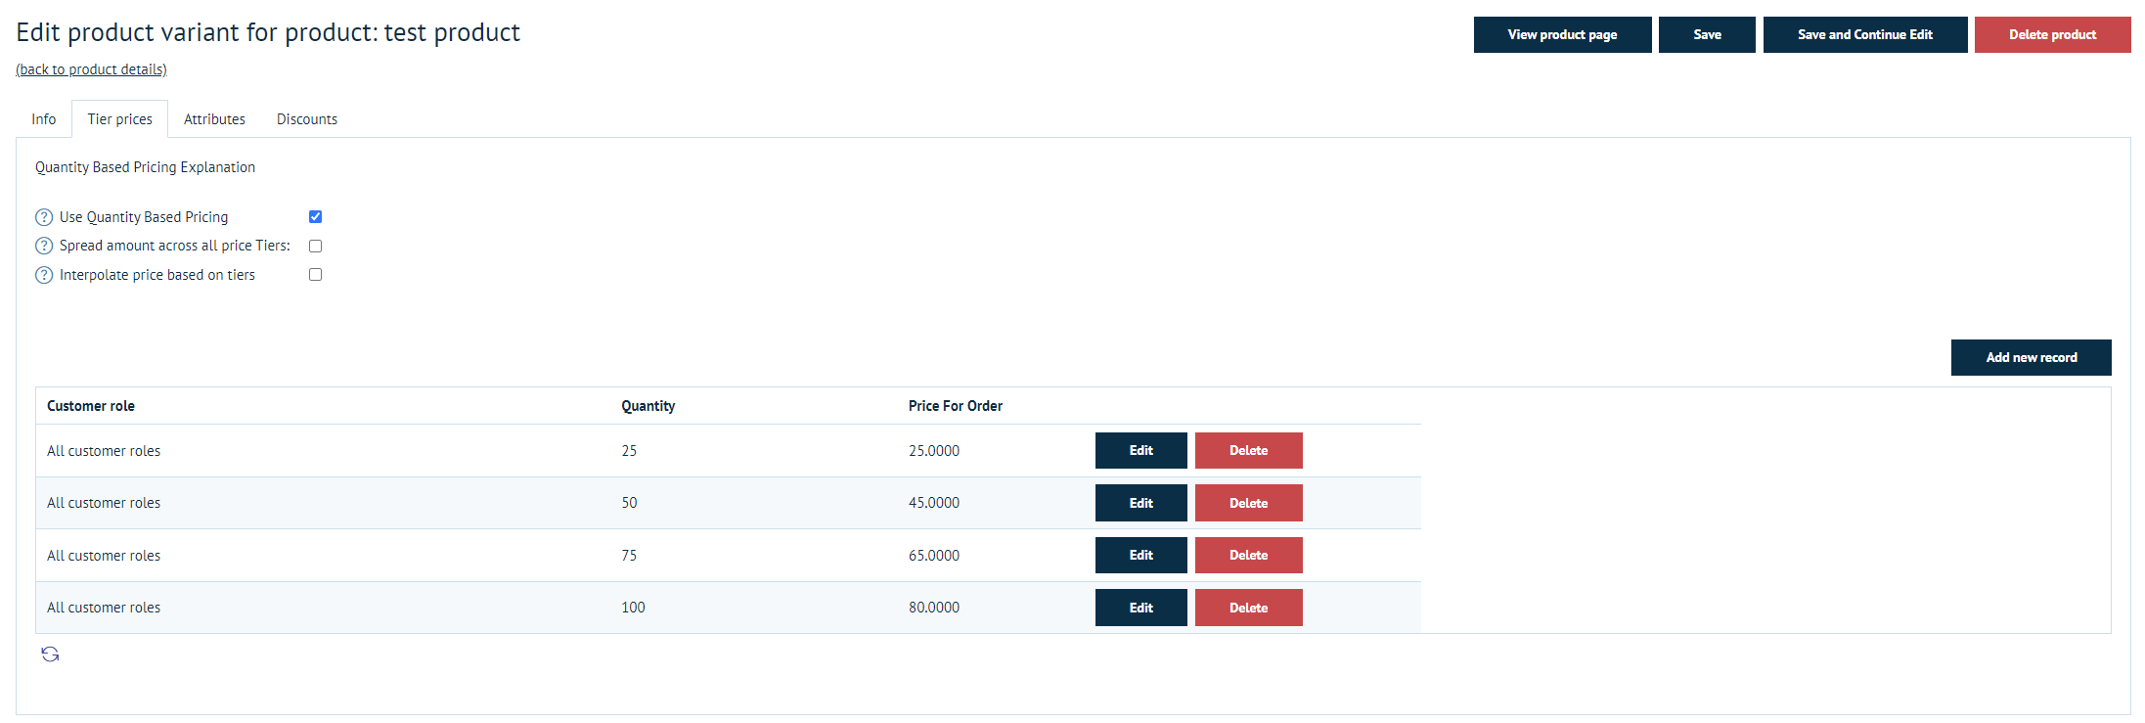The height and width of the screenshot is (723, 2145).
Task: Edit the quantity 75 tier row
Action: point(1140,556)
